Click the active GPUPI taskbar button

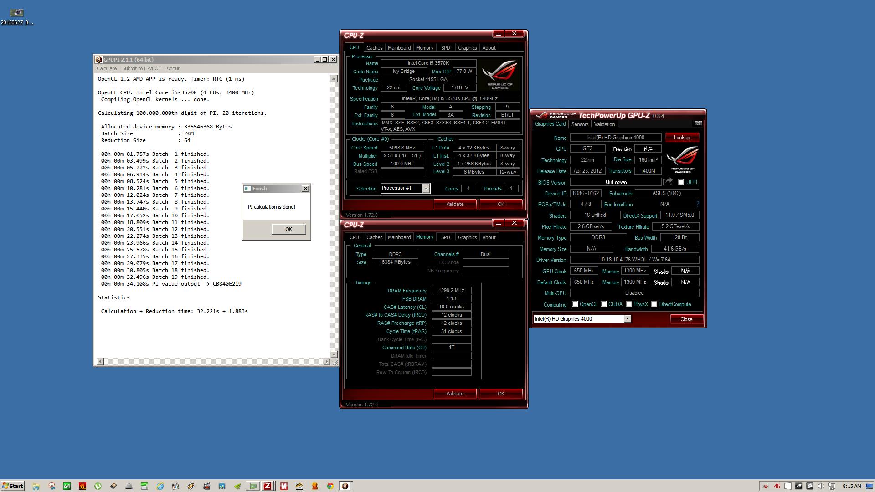[345, 486]
